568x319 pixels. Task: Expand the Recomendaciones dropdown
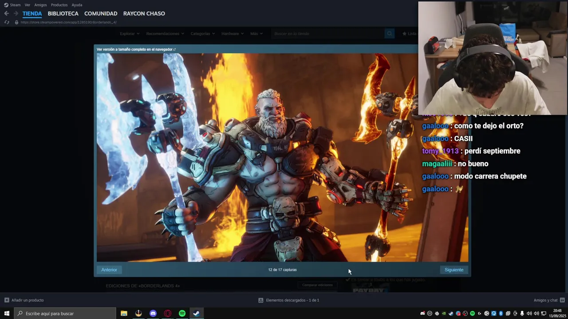165,34
